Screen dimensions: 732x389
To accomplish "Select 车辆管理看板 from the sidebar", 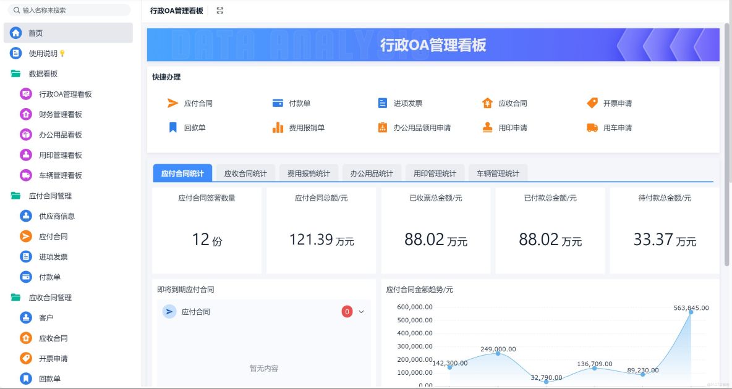I will (62, 175).
